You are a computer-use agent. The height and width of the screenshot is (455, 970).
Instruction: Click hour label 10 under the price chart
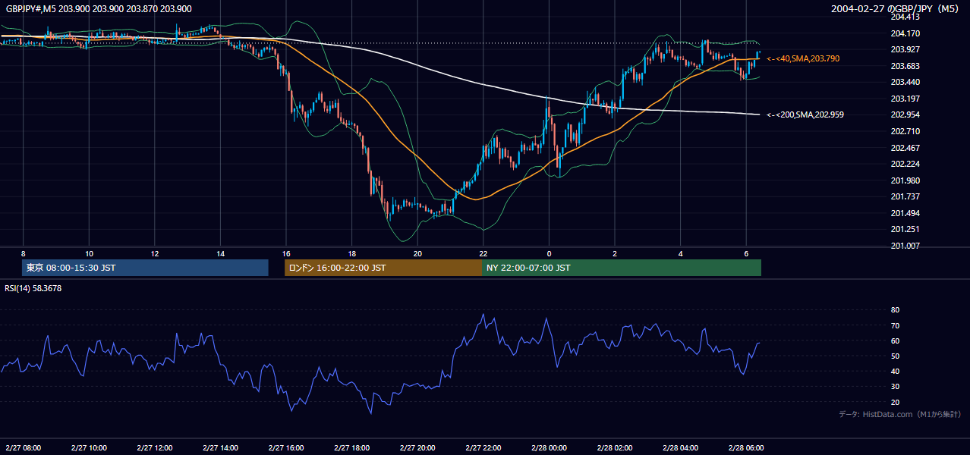(x=89, y=253)
